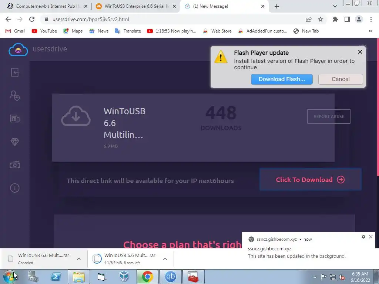Open the AdAddedFun bookmark
Screen dimensions: 379x284
pyautogui.click(x=262, y=31)
